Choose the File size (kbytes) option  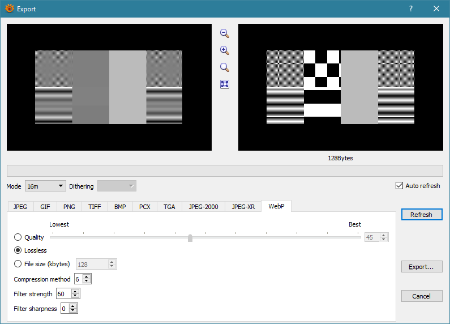point(18,264)
